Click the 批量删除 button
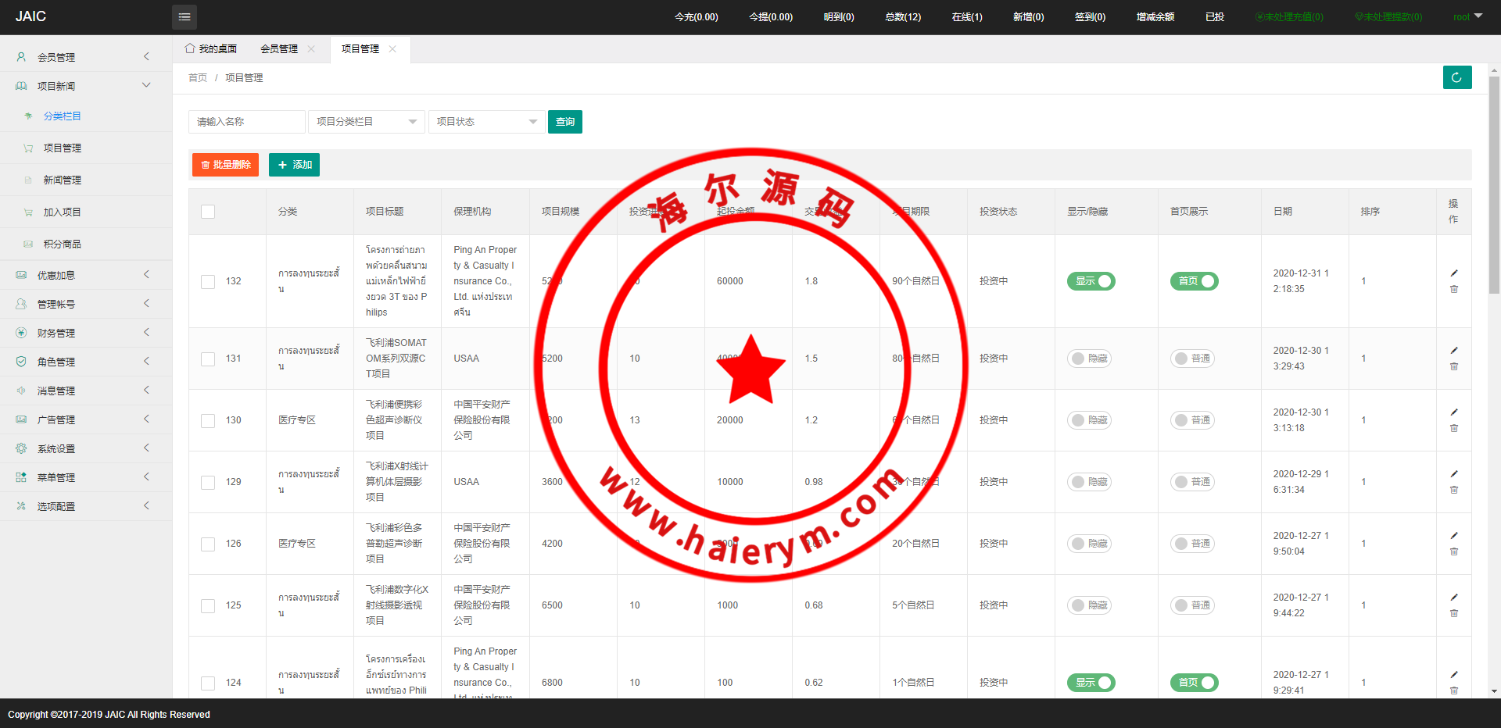Viewport: 1501px width, 728px height. [x=225, y=165]
